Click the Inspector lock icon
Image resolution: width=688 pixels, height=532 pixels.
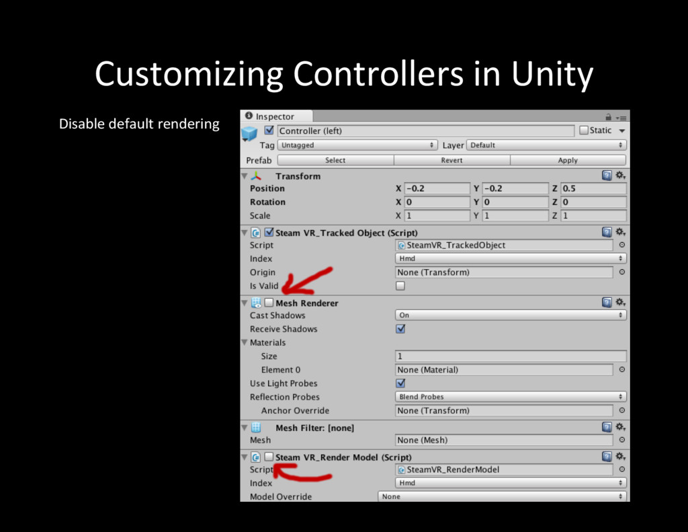(x=608, y=117)
